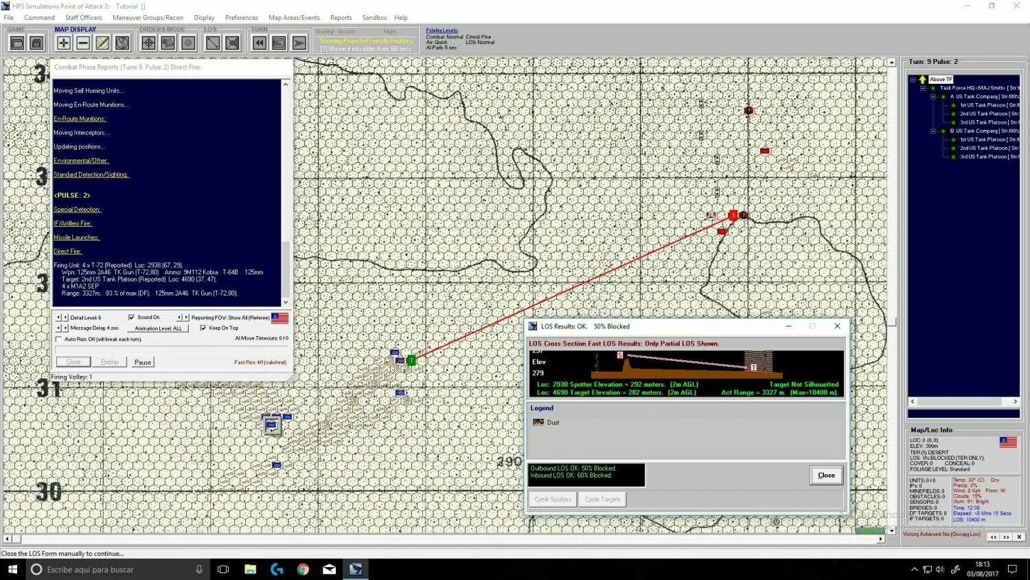This screenshot has width=1030, height=580.
Task: Open the File menu
Action: [x=8, y=18]
